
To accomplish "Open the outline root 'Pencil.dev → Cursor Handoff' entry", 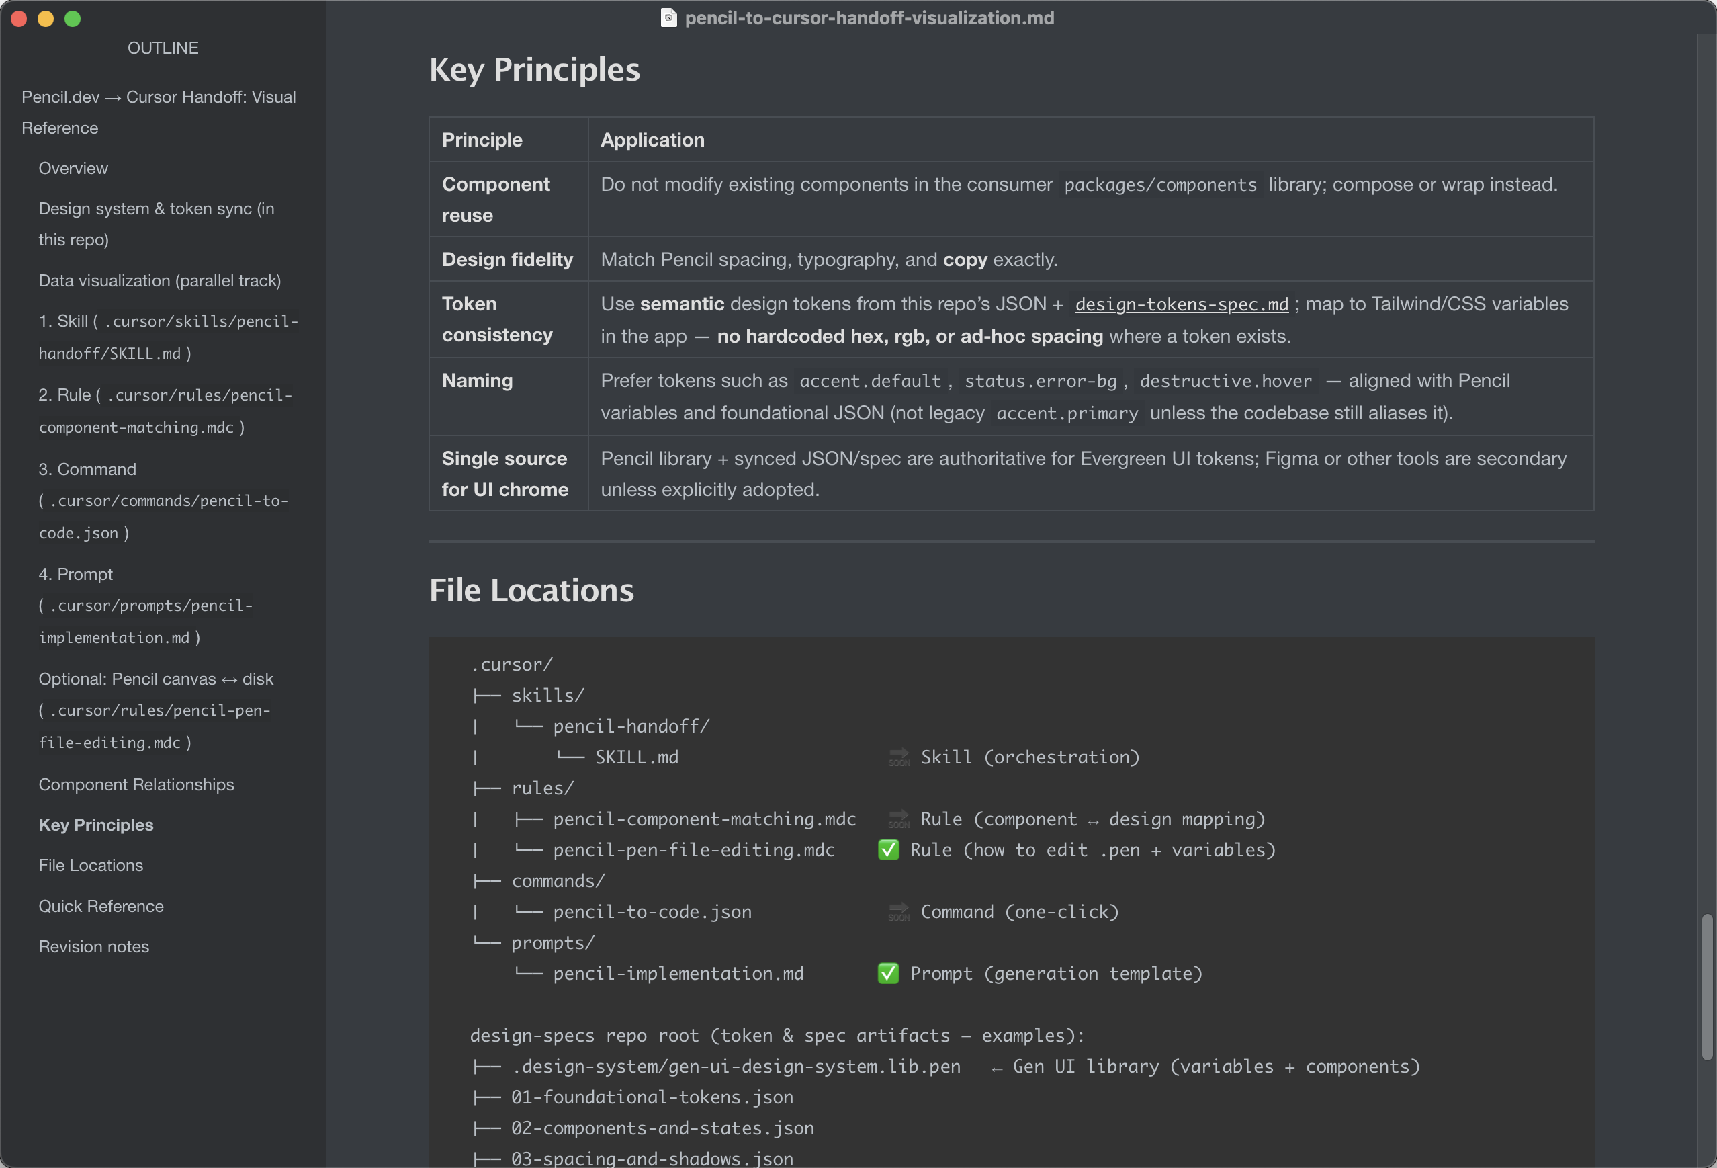I will click(159, 112).
